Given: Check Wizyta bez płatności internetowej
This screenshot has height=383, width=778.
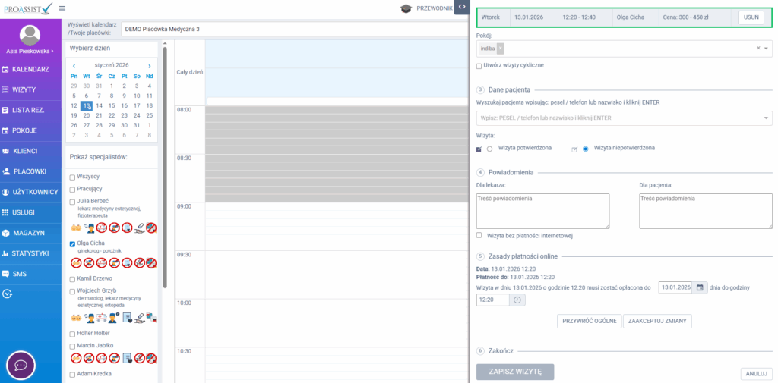Looking at the screenshot, I should click(479, 235).
